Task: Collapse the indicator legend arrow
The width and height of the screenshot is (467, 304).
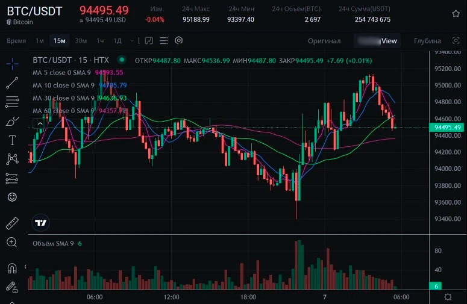Action: coord(40,123)
